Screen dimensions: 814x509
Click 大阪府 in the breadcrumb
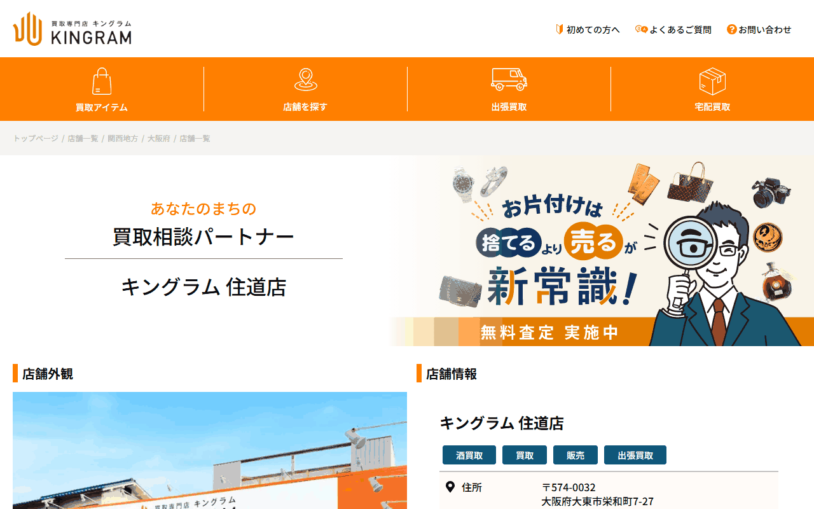pyautogui.click(x=159, y=138)
